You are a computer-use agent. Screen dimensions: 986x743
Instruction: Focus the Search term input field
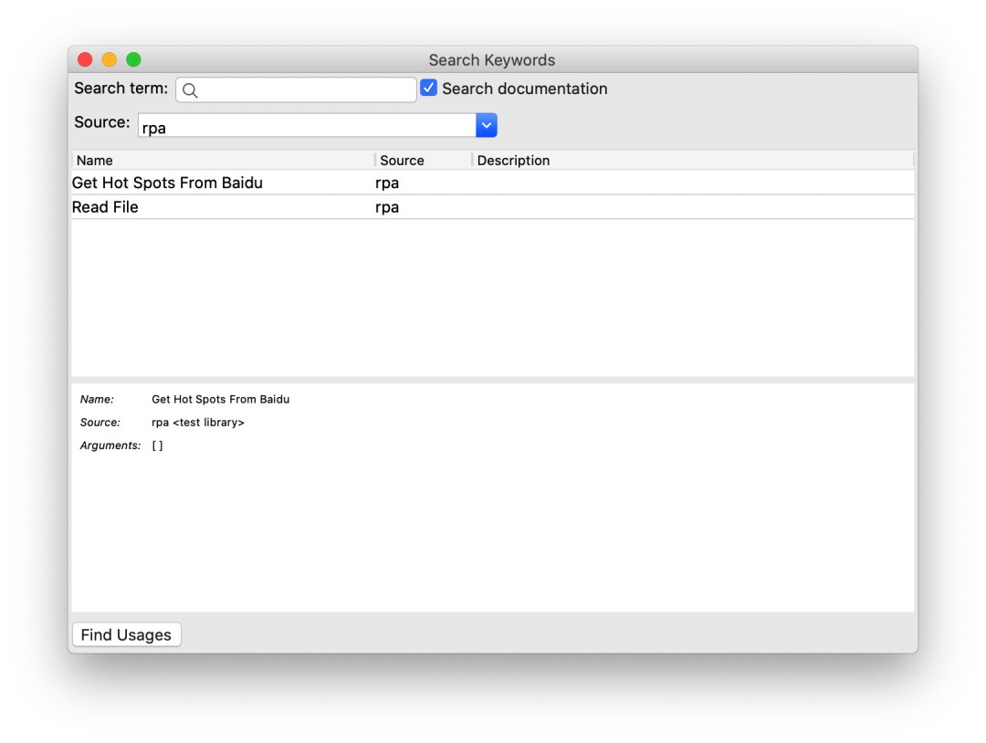(296, 89)
